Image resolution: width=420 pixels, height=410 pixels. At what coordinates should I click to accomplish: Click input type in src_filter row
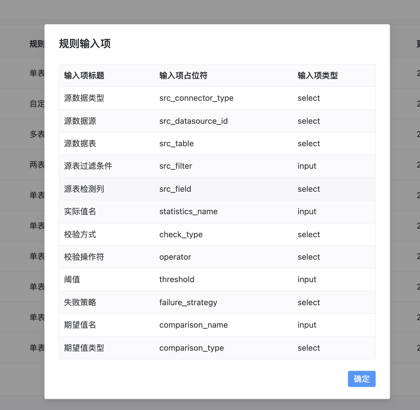pyautogui.click(x=307, y=166)
